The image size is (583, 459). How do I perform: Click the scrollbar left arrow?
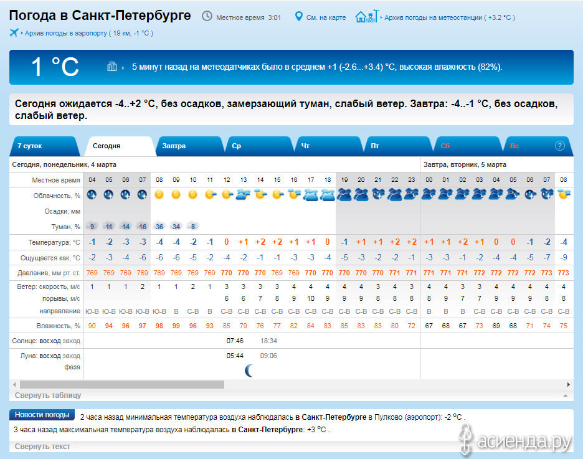(x=14, y=384)
